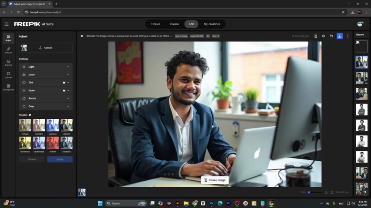Click the Upload button
Screen dimensions: 371x208
(x=46, y=48)
